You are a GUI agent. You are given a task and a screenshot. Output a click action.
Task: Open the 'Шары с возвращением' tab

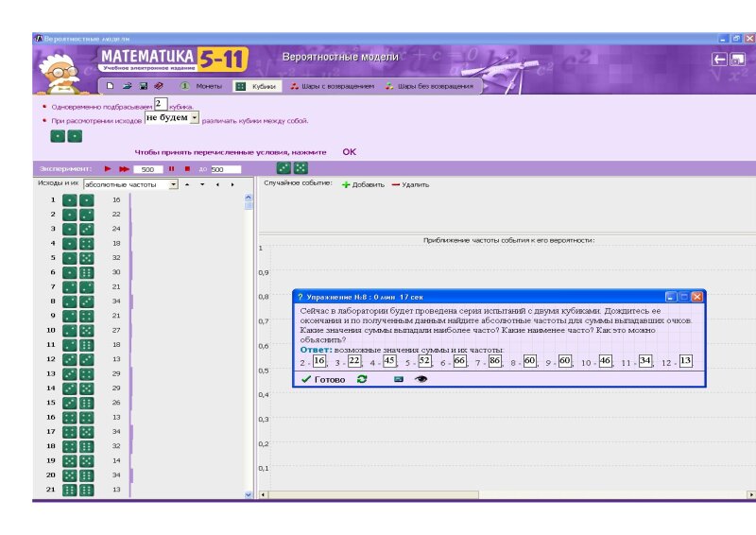click(x=332, y=86)
